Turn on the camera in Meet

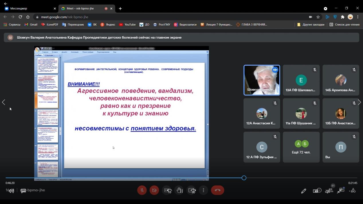(154, 190)
